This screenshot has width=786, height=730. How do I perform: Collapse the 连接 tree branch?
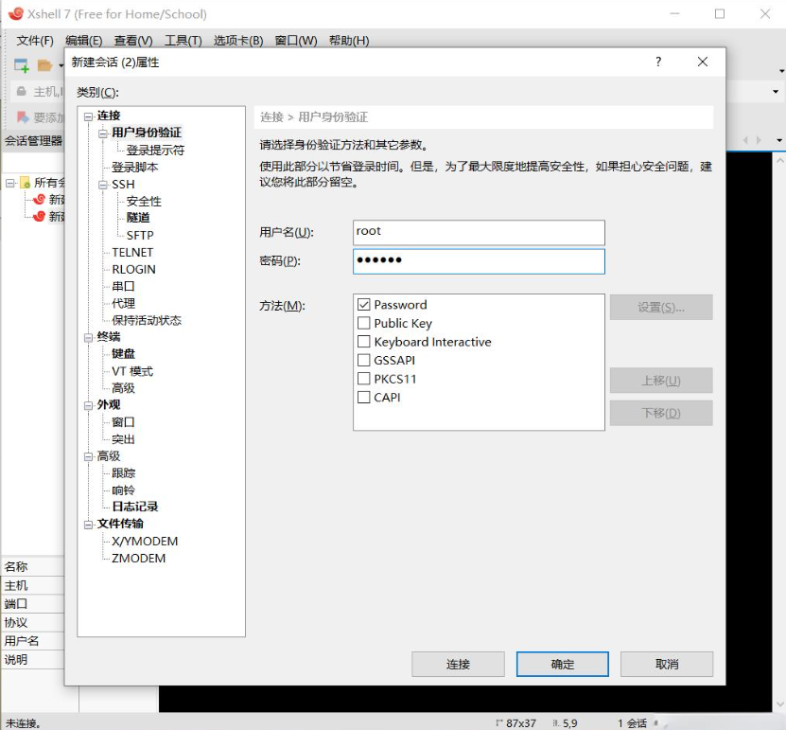86,115
